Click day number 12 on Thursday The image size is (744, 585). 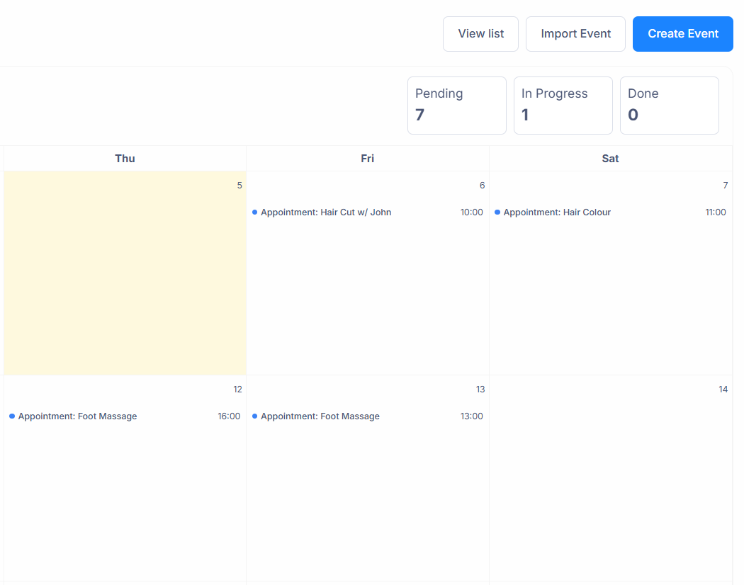237,390
